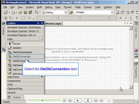Click the New Project toolbar icon
The image size is (139, 104).
point(6,12)
